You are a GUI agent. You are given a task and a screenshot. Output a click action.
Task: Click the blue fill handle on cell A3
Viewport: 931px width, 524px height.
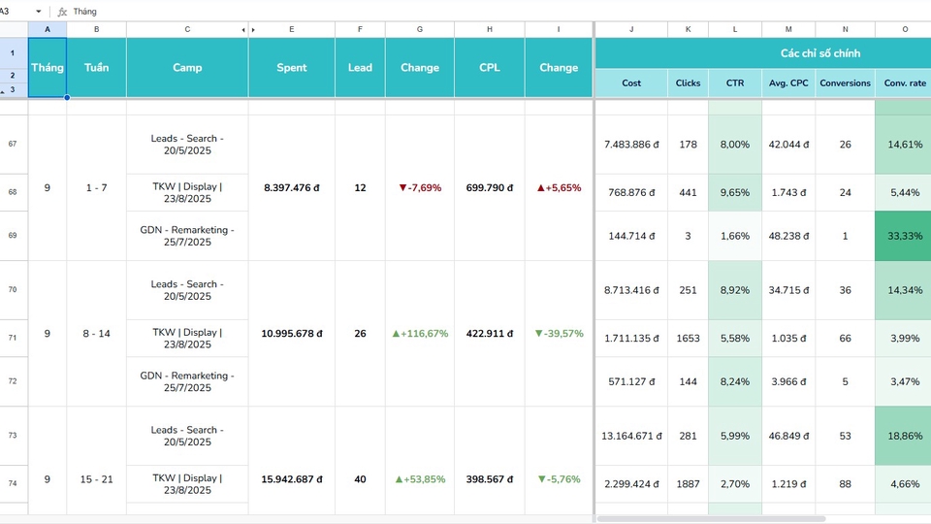(x=67, y=97)
